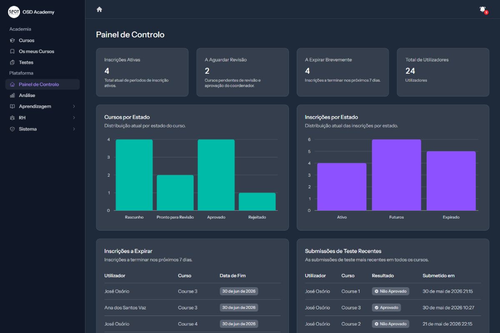Viewport: 500px width, 333px height.
Task: Open the notifications bell icon
Action: pos(483,9)
